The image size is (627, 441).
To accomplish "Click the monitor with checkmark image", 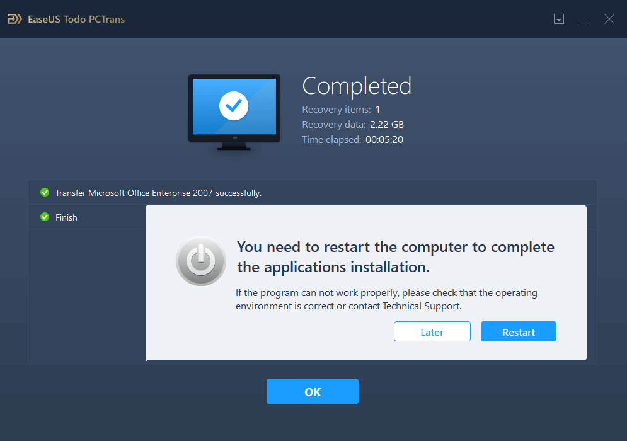I will coord(234,112).
